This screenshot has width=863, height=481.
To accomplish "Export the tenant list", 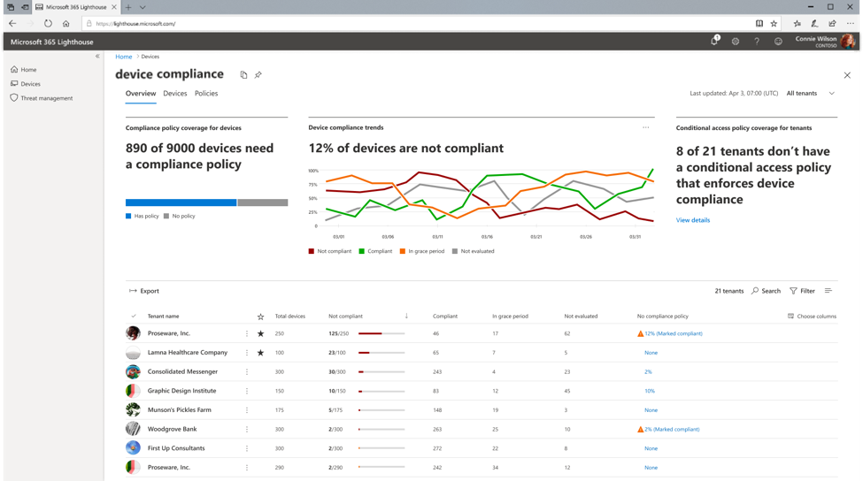I will pyautogui.click(x=143, y=291).
